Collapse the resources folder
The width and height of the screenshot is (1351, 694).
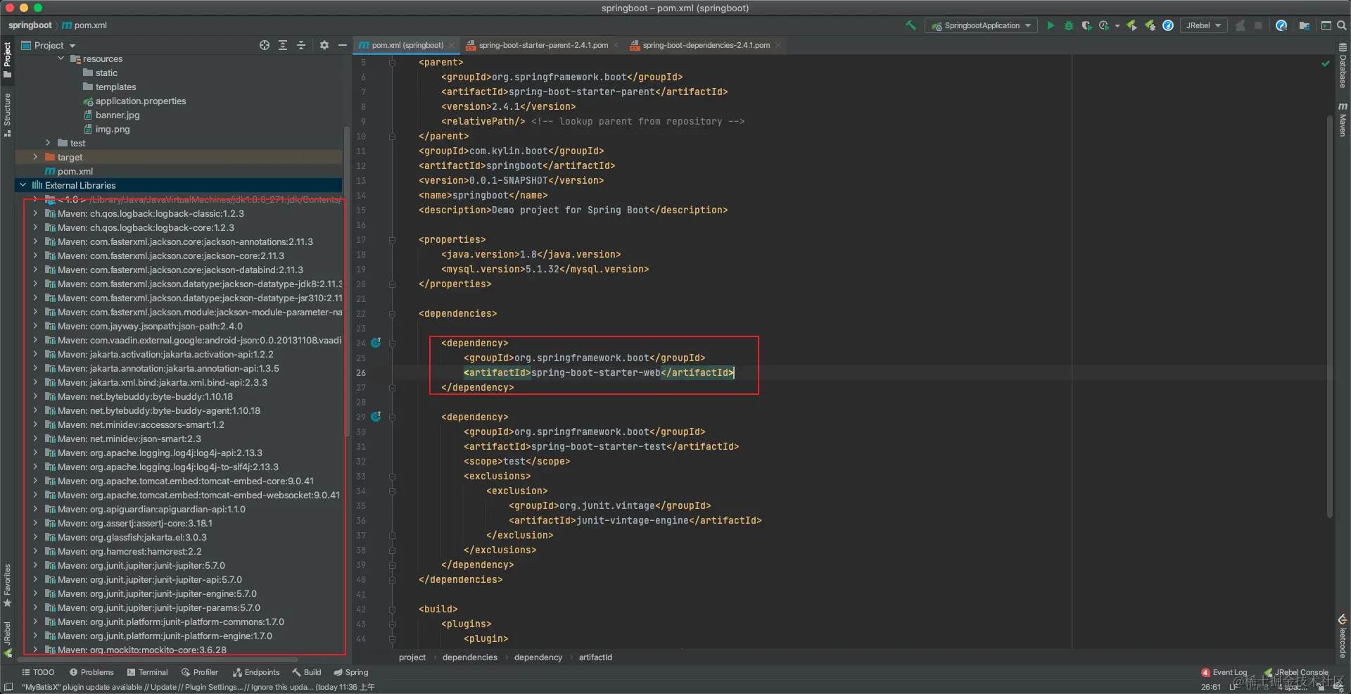61,59
